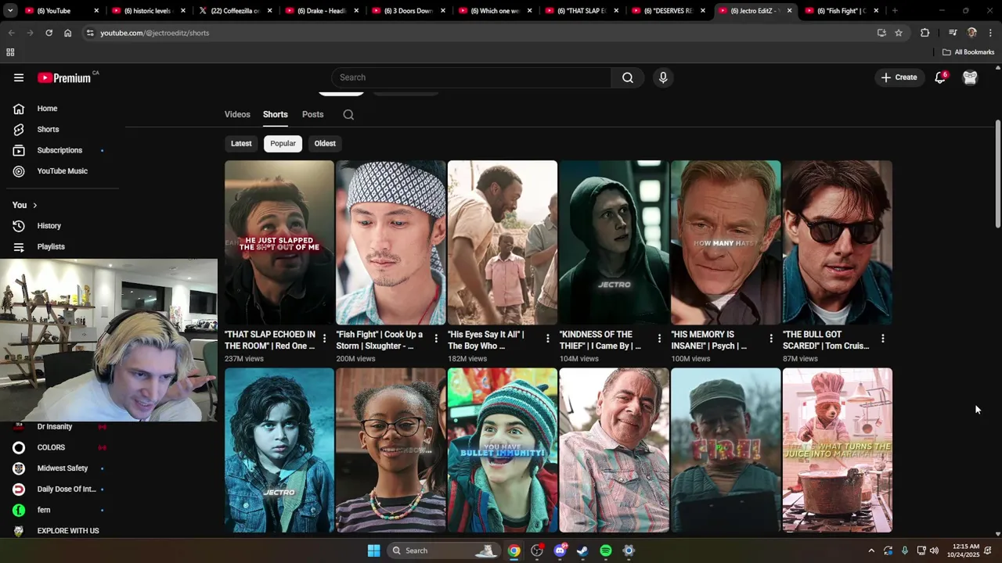Screen dimensions: 1002x563
Task: Switch to the channel Videos tab
Action: tap(237, 114)
